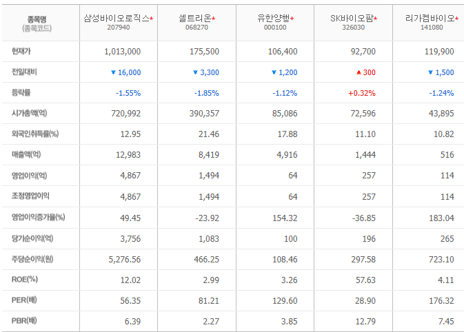Select the PBR(배) row label

[24, 321]
